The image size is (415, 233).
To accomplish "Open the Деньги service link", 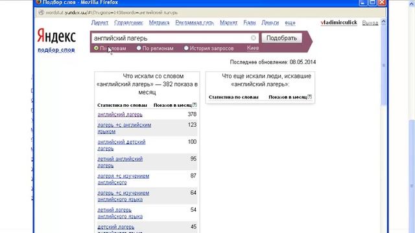I will coord(270,23).
